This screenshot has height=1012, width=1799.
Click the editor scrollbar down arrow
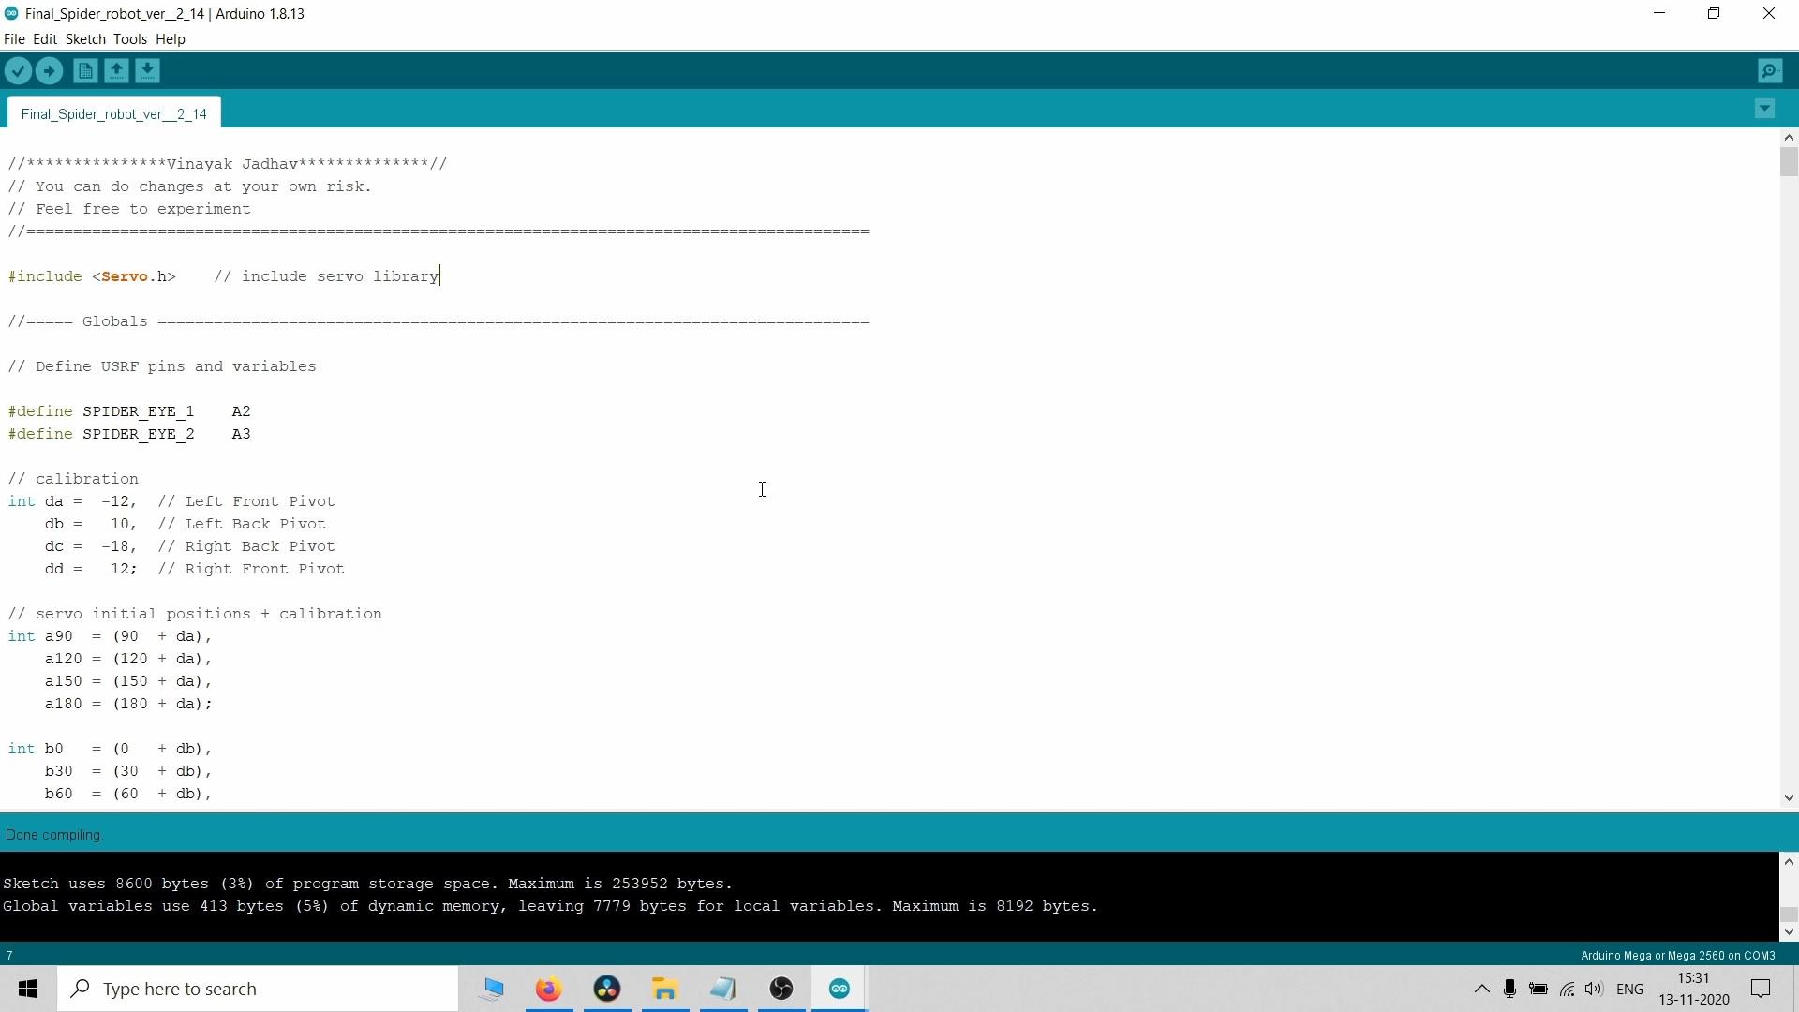click(1789, 797)
